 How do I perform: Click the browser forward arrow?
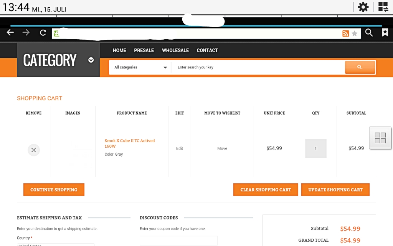pyautogui.click(x=26, y=32)
